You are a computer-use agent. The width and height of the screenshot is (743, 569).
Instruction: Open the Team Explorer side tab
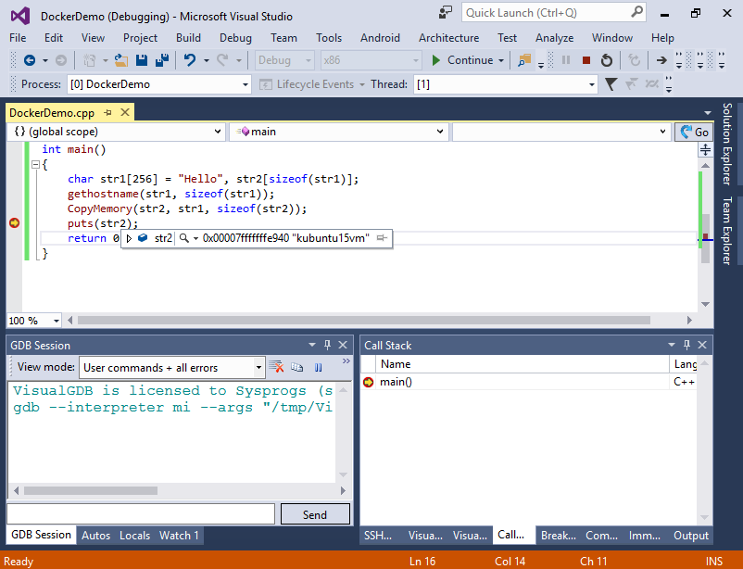[727, 231]
